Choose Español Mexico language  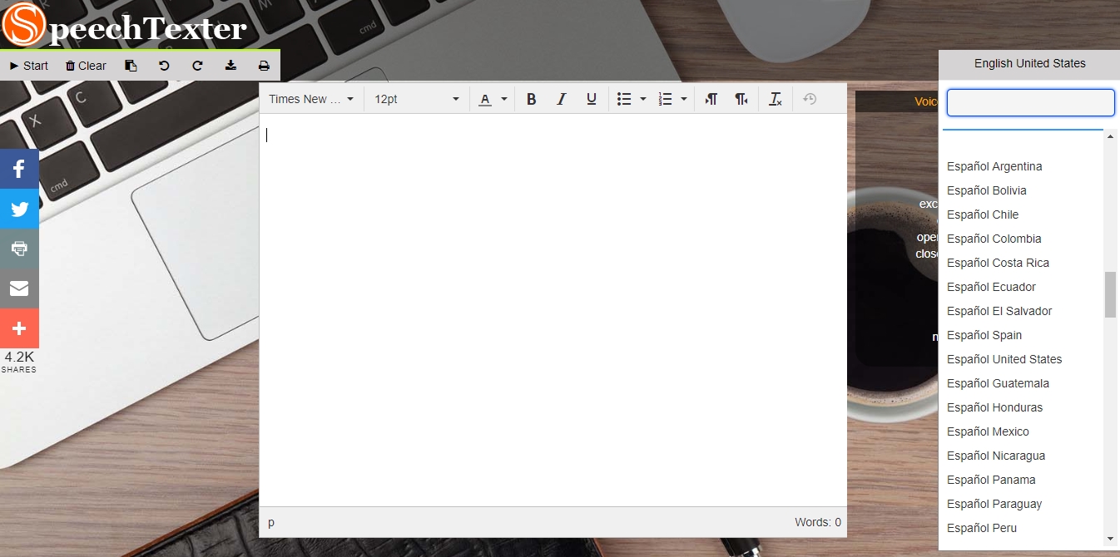pyautogui.click(x=988, y=431)
